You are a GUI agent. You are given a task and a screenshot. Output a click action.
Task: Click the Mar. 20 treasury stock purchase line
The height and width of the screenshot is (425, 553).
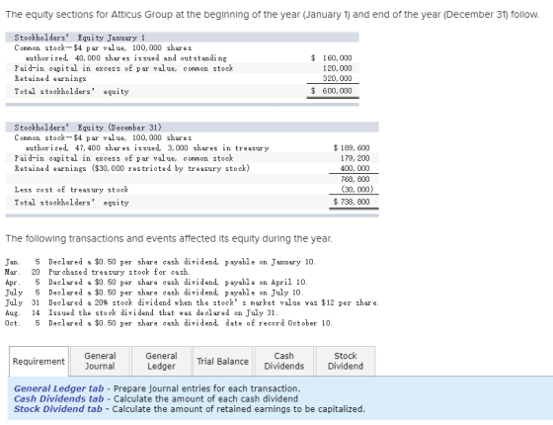(98, 272)
